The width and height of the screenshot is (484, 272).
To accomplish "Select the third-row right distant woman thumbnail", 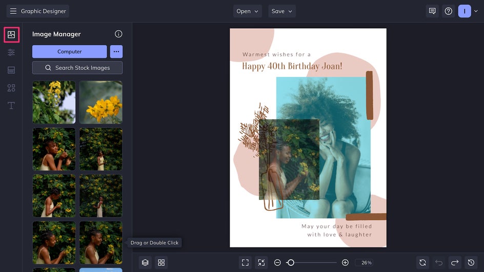I will pos(101,196).
